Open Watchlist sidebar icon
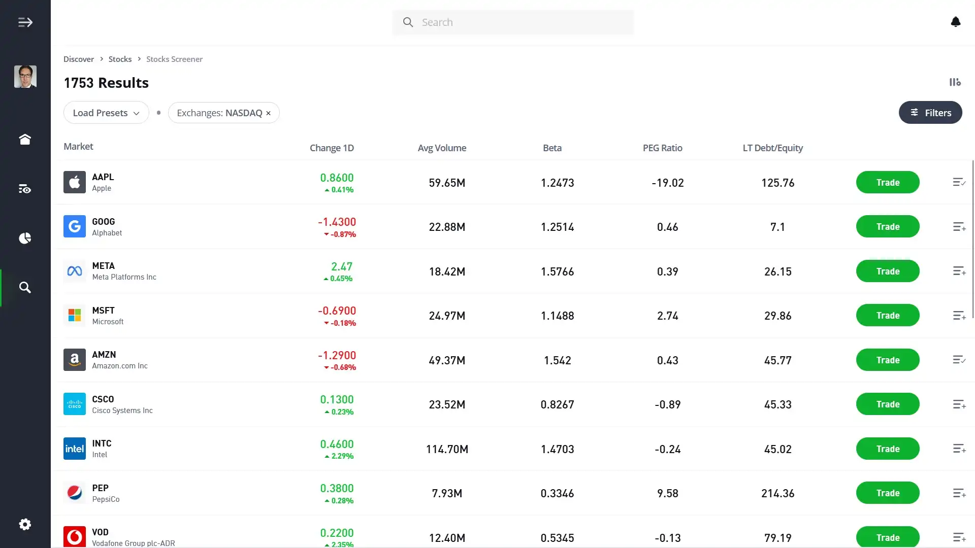The height and width of the screenshot is (548, 975). point(25,189)
